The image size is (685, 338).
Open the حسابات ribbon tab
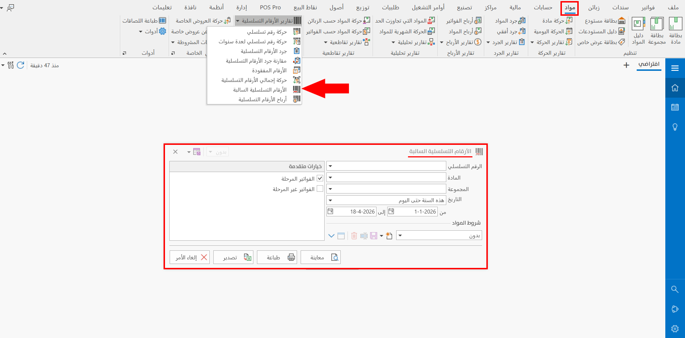point(543,8)
